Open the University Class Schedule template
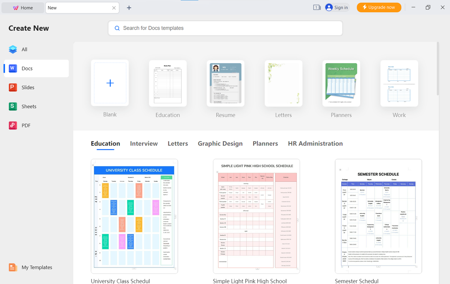Screen dimensions: 450x284 [134, 216]
